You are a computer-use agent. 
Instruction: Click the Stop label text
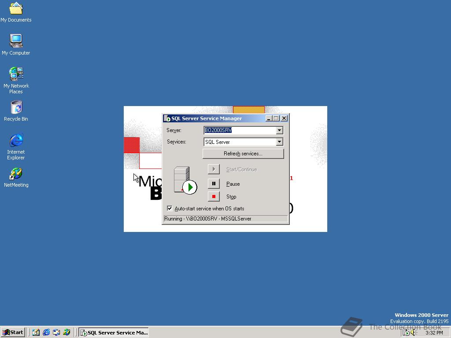pos(231,197)
